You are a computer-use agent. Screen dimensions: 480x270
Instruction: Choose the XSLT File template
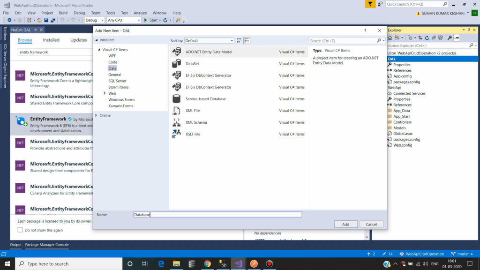(x=239, y=134)
